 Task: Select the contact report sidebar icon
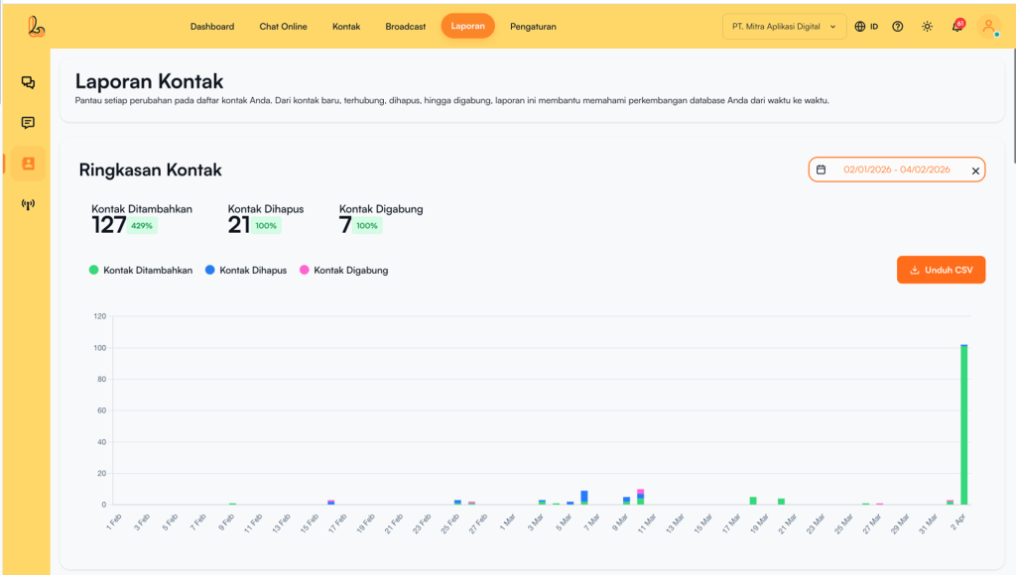tap(28, 164)
